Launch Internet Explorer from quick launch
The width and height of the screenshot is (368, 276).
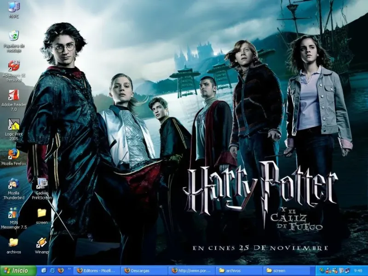52,270
